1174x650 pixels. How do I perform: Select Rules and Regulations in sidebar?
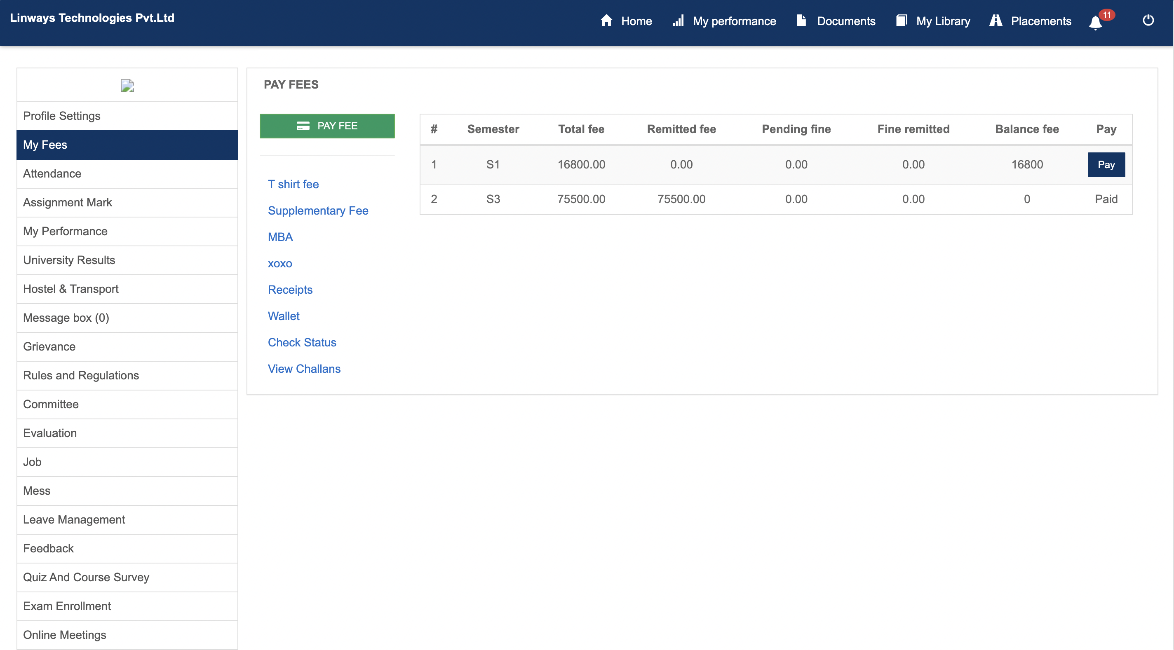[127, 376]
